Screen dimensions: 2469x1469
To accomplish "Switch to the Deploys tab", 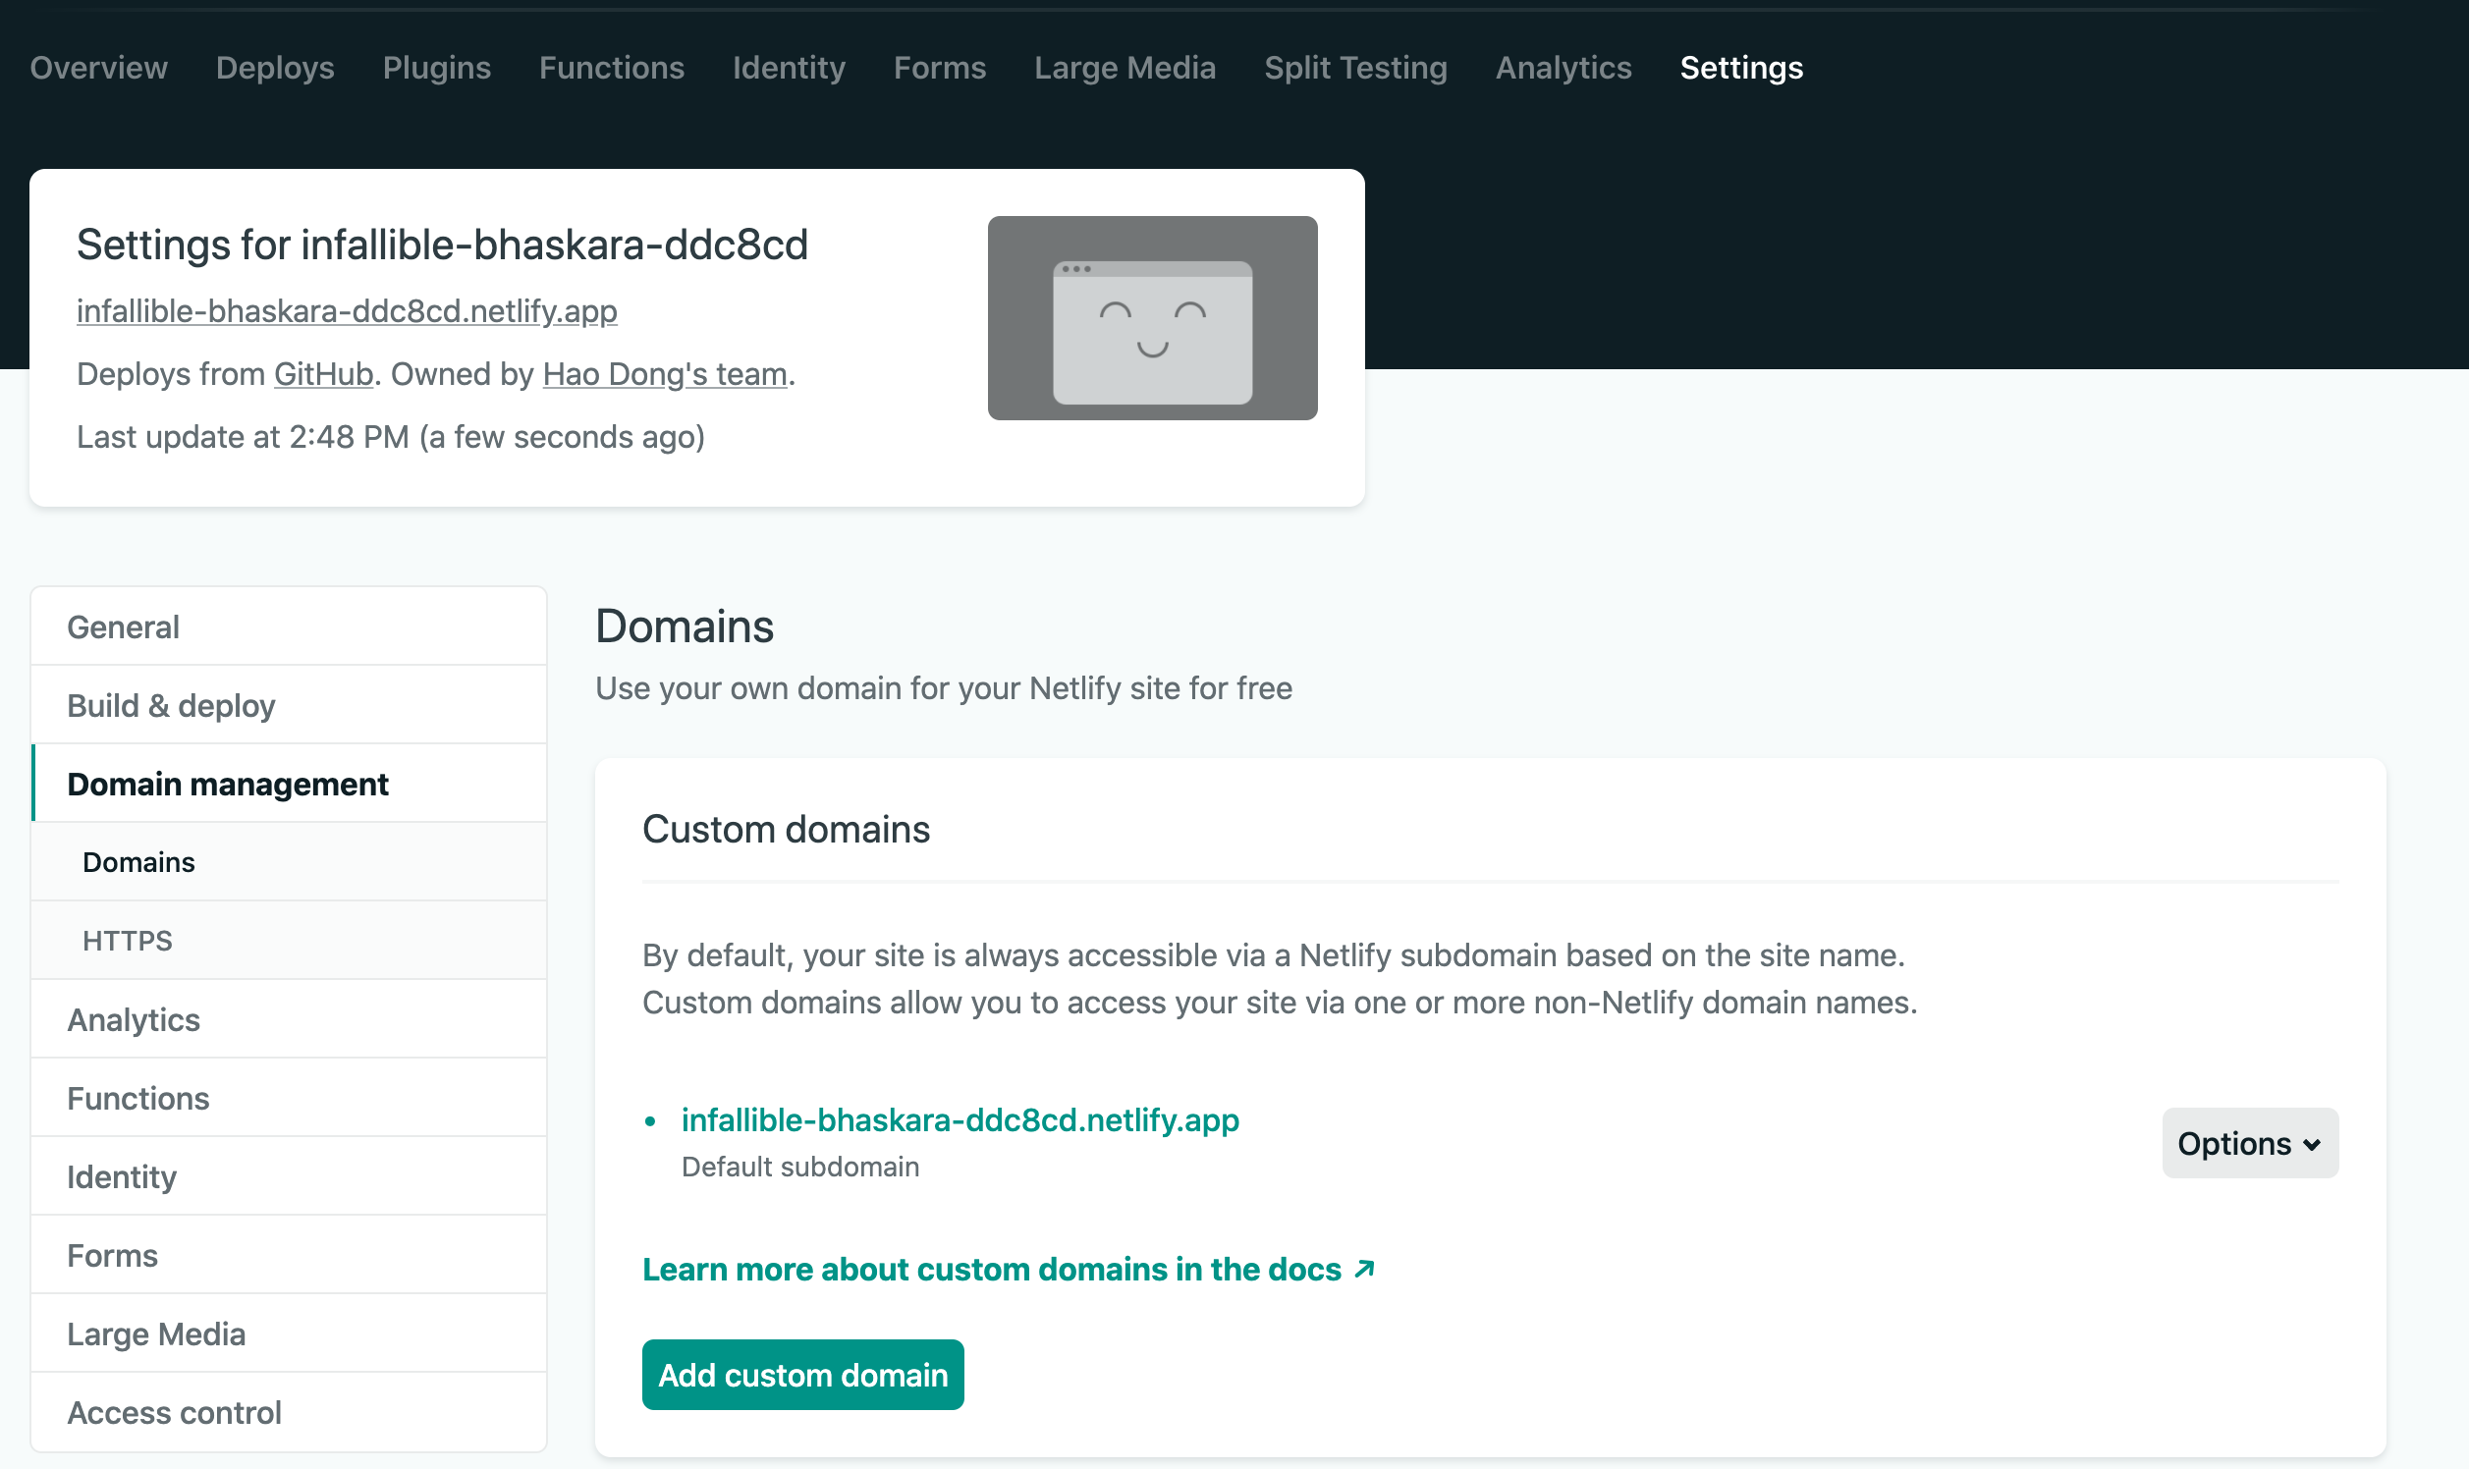I will pos(275,68).
